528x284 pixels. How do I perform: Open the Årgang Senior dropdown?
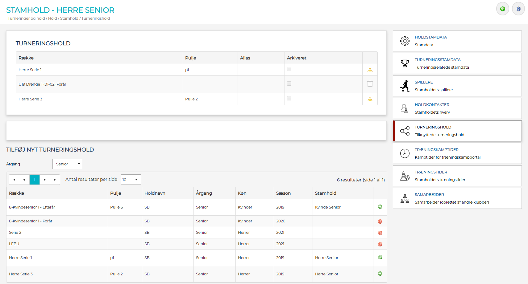pyautogui.click(x=67, y=164)
